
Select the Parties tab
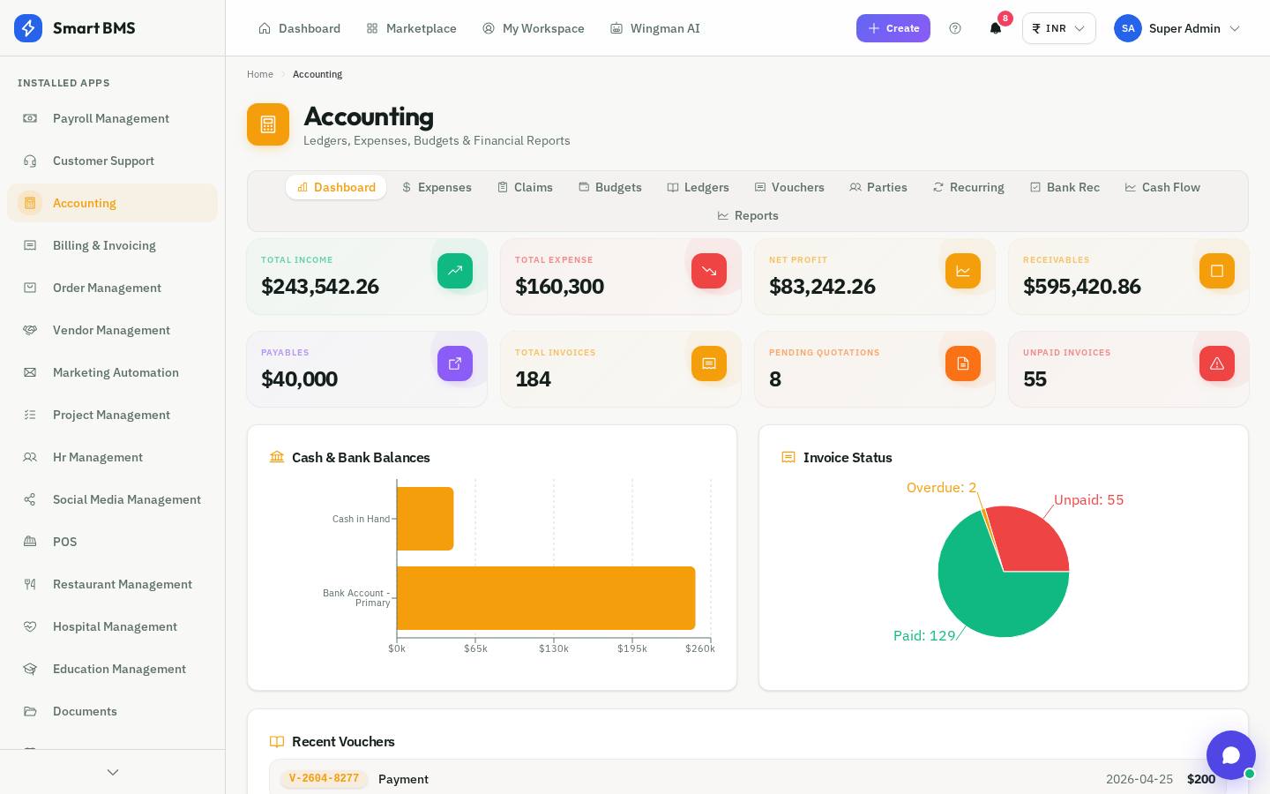(878, 187)
